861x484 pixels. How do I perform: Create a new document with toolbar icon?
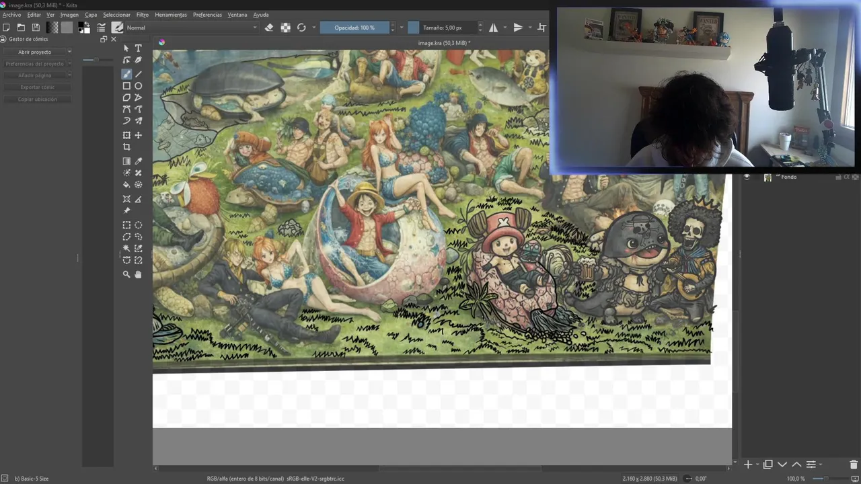click(x=6, y=28)
